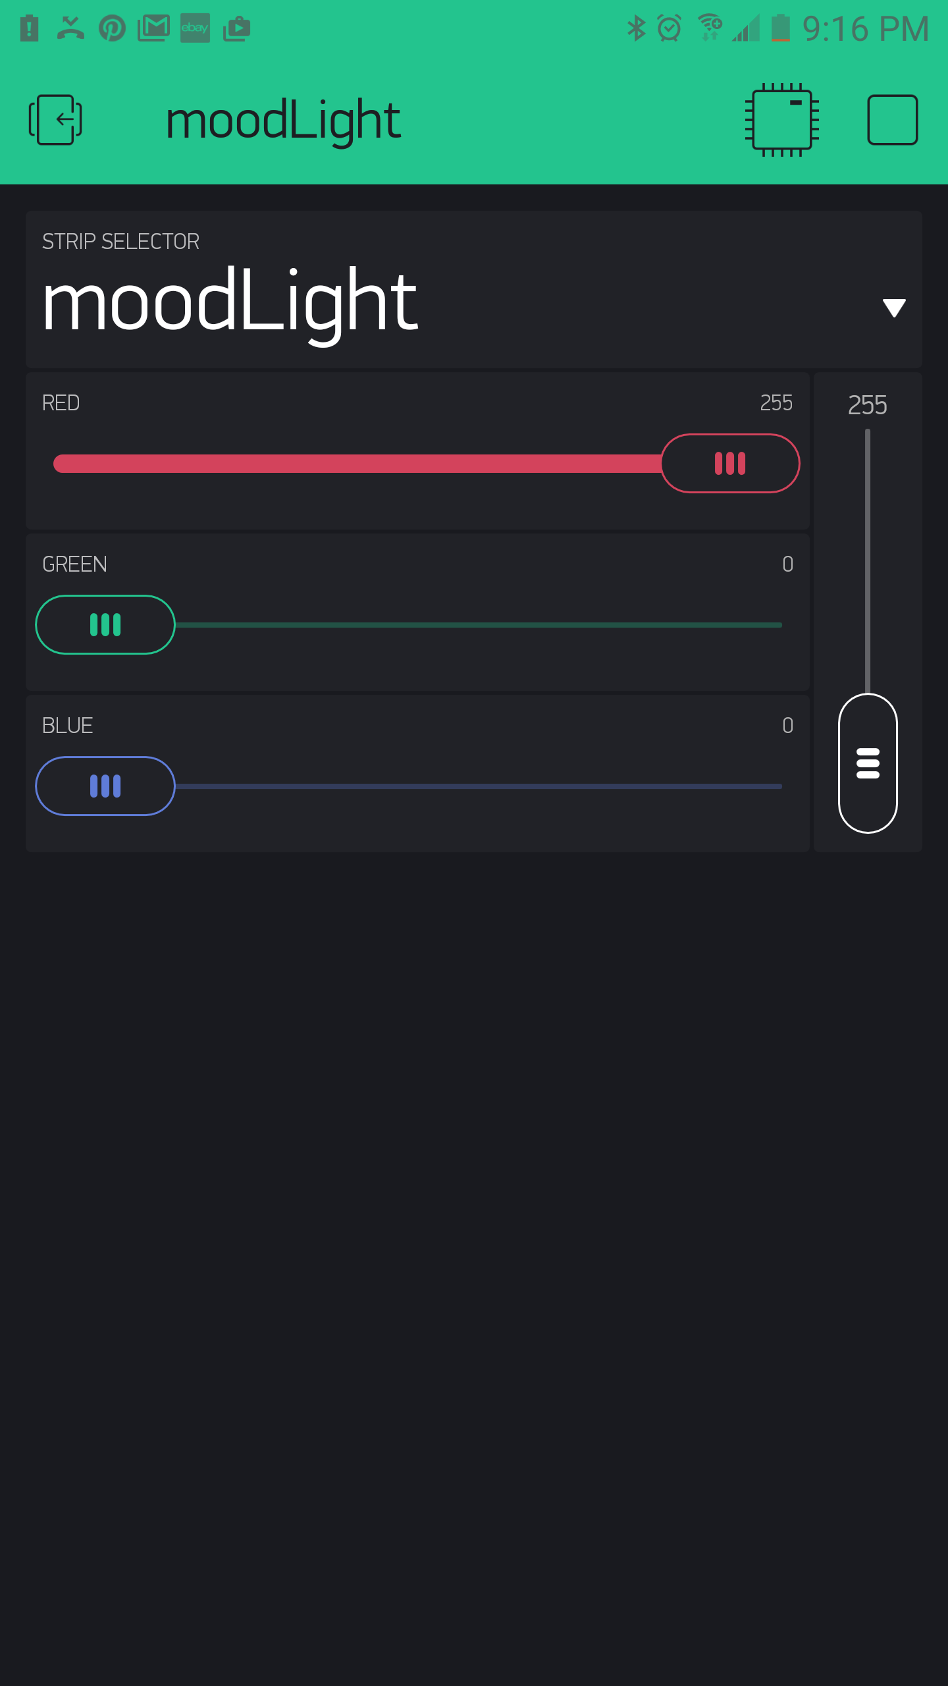Click the moodLight title in the app bar
948x1686 pixels.
[x=283, y=119]
